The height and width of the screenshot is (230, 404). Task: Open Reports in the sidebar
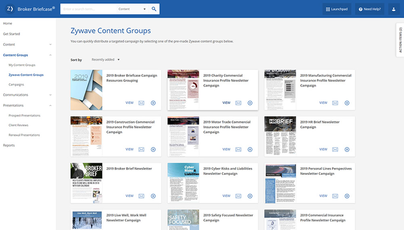9,145
